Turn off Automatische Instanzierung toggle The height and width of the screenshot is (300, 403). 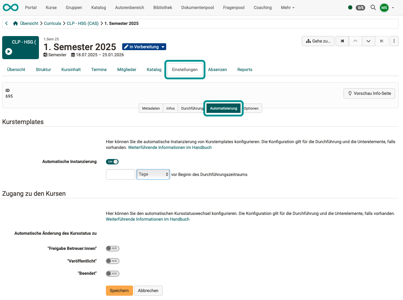click(x=112, y=162)
